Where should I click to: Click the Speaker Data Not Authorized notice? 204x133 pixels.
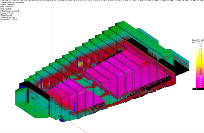pyautogui.click(x=13, y=3)
